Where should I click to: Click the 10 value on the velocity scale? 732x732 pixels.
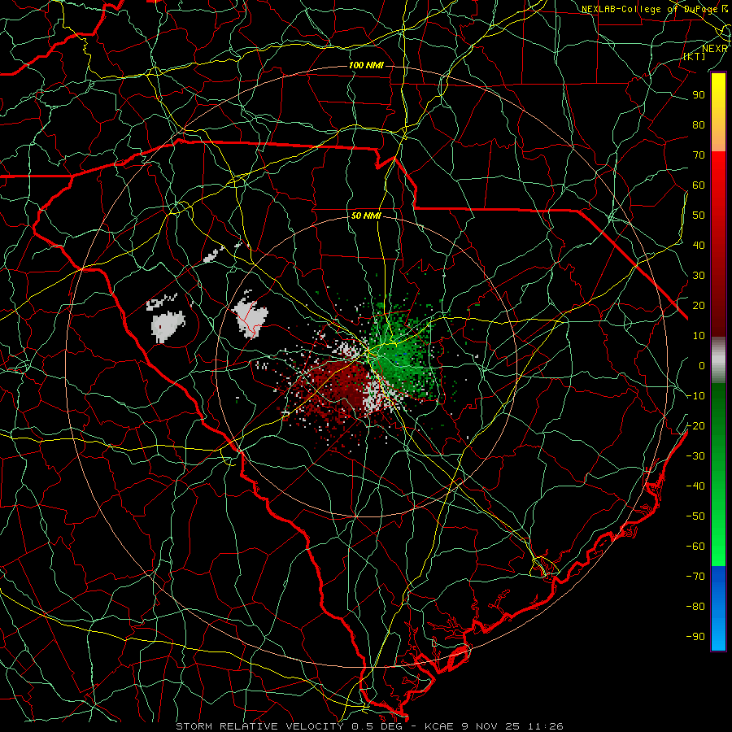coord(699,336)
